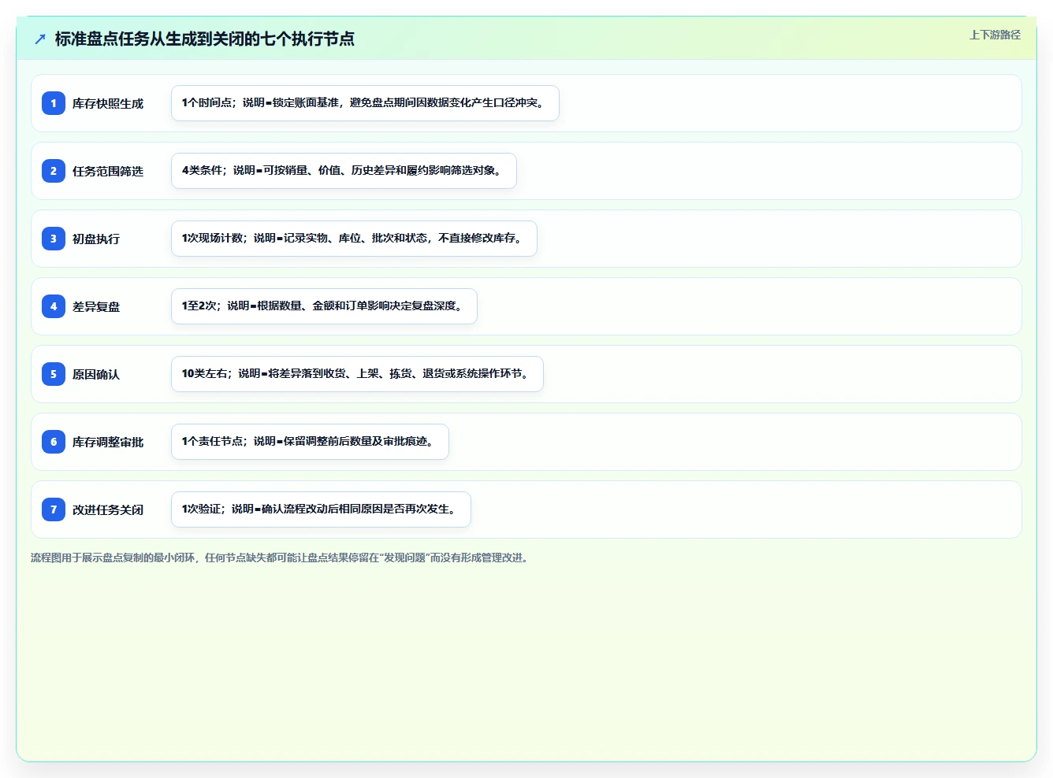Click the 差异复盘 step name
The height and width of the screenshot is (778, 1053).
pyautogui.click(x=96, y=306)
